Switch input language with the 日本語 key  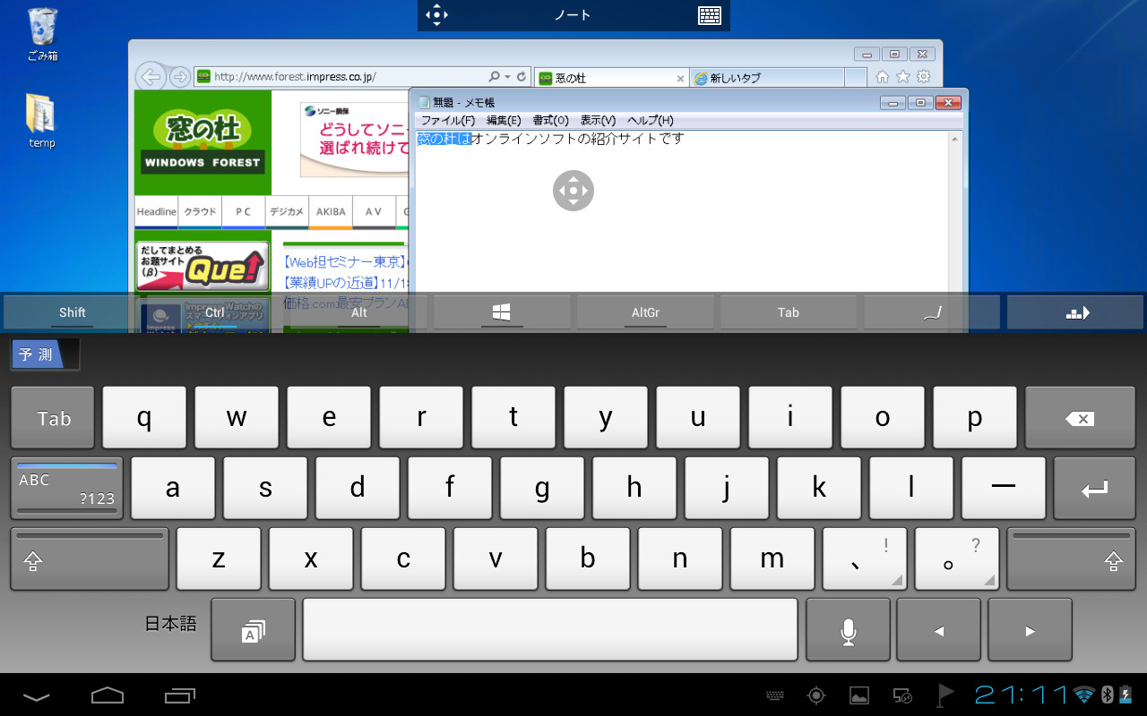[x=253, y=630]
